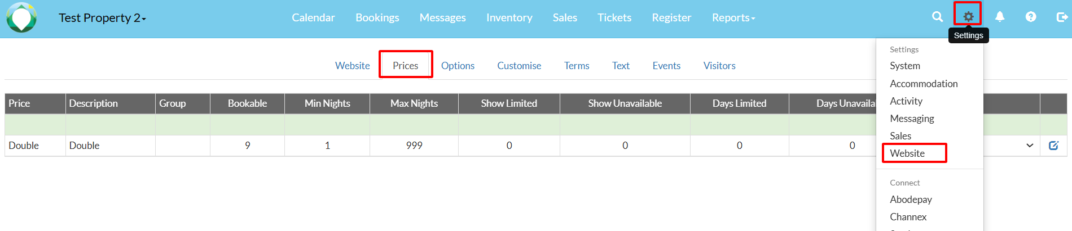The height and width of the screenshot is (231, 1072).
Task: Click the edit icon for Double price
Action: [x=1053, y=146]
